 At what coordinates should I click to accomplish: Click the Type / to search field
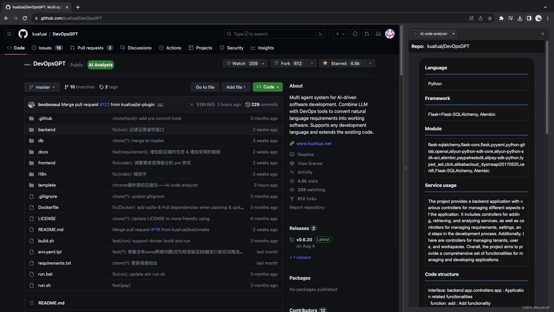(x=271, y=34)
